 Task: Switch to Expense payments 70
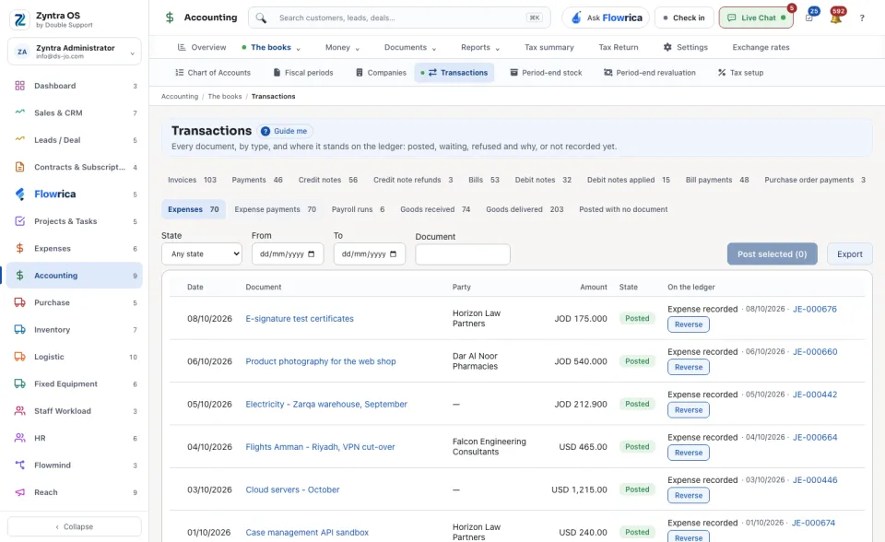(x=276, y=209)
